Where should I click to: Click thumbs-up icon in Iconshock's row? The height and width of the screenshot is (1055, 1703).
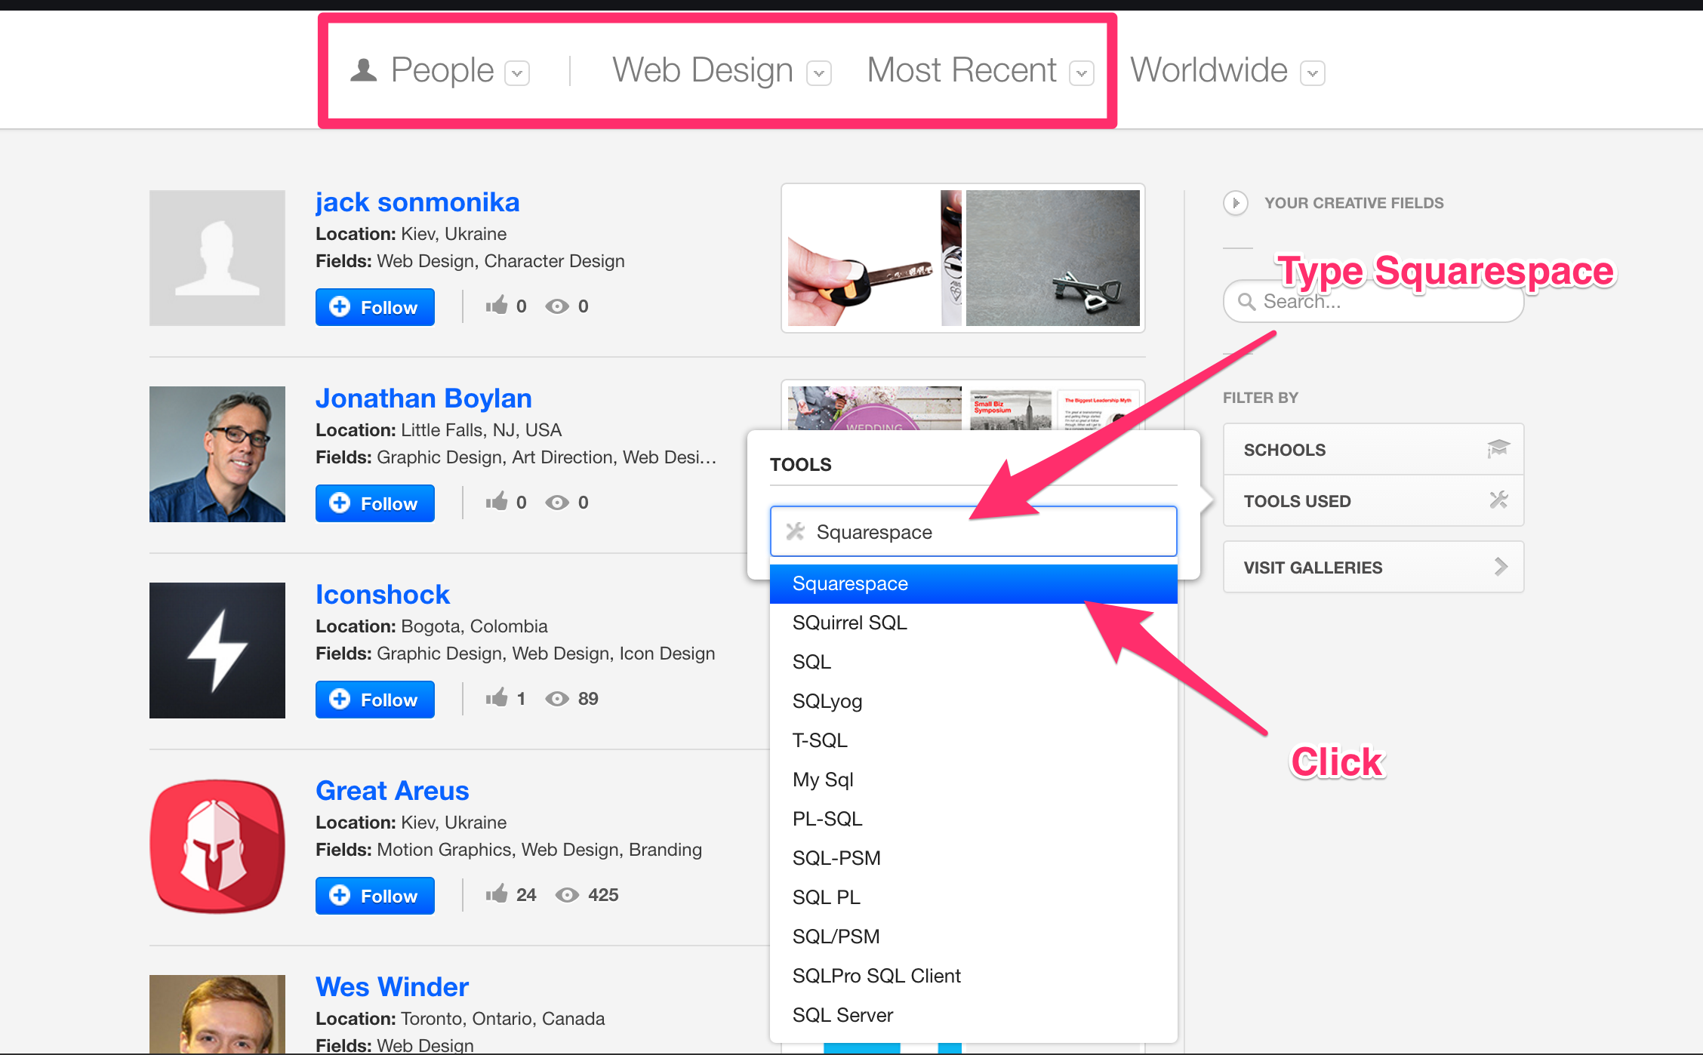click(497, 698)
